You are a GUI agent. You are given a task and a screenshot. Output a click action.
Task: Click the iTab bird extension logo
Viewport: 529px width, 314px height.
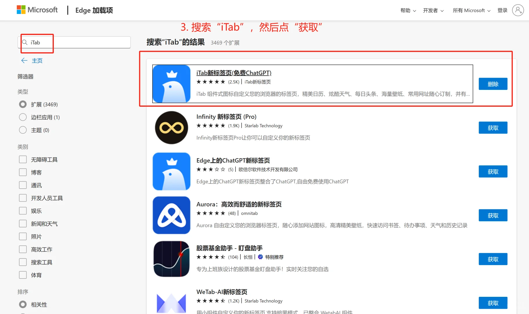coord(171,84)
